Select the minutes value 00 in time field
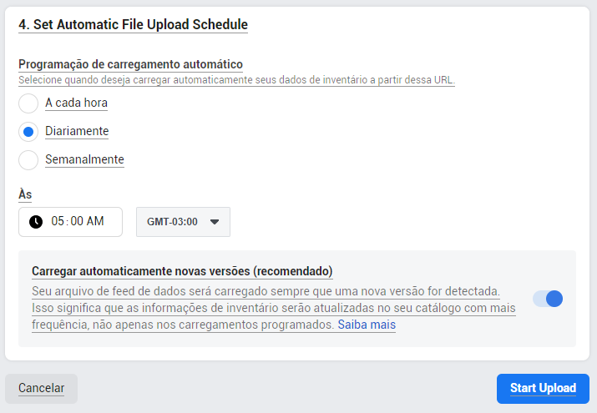The width and height of the screenshot is (597, 413). coord(77,221)
